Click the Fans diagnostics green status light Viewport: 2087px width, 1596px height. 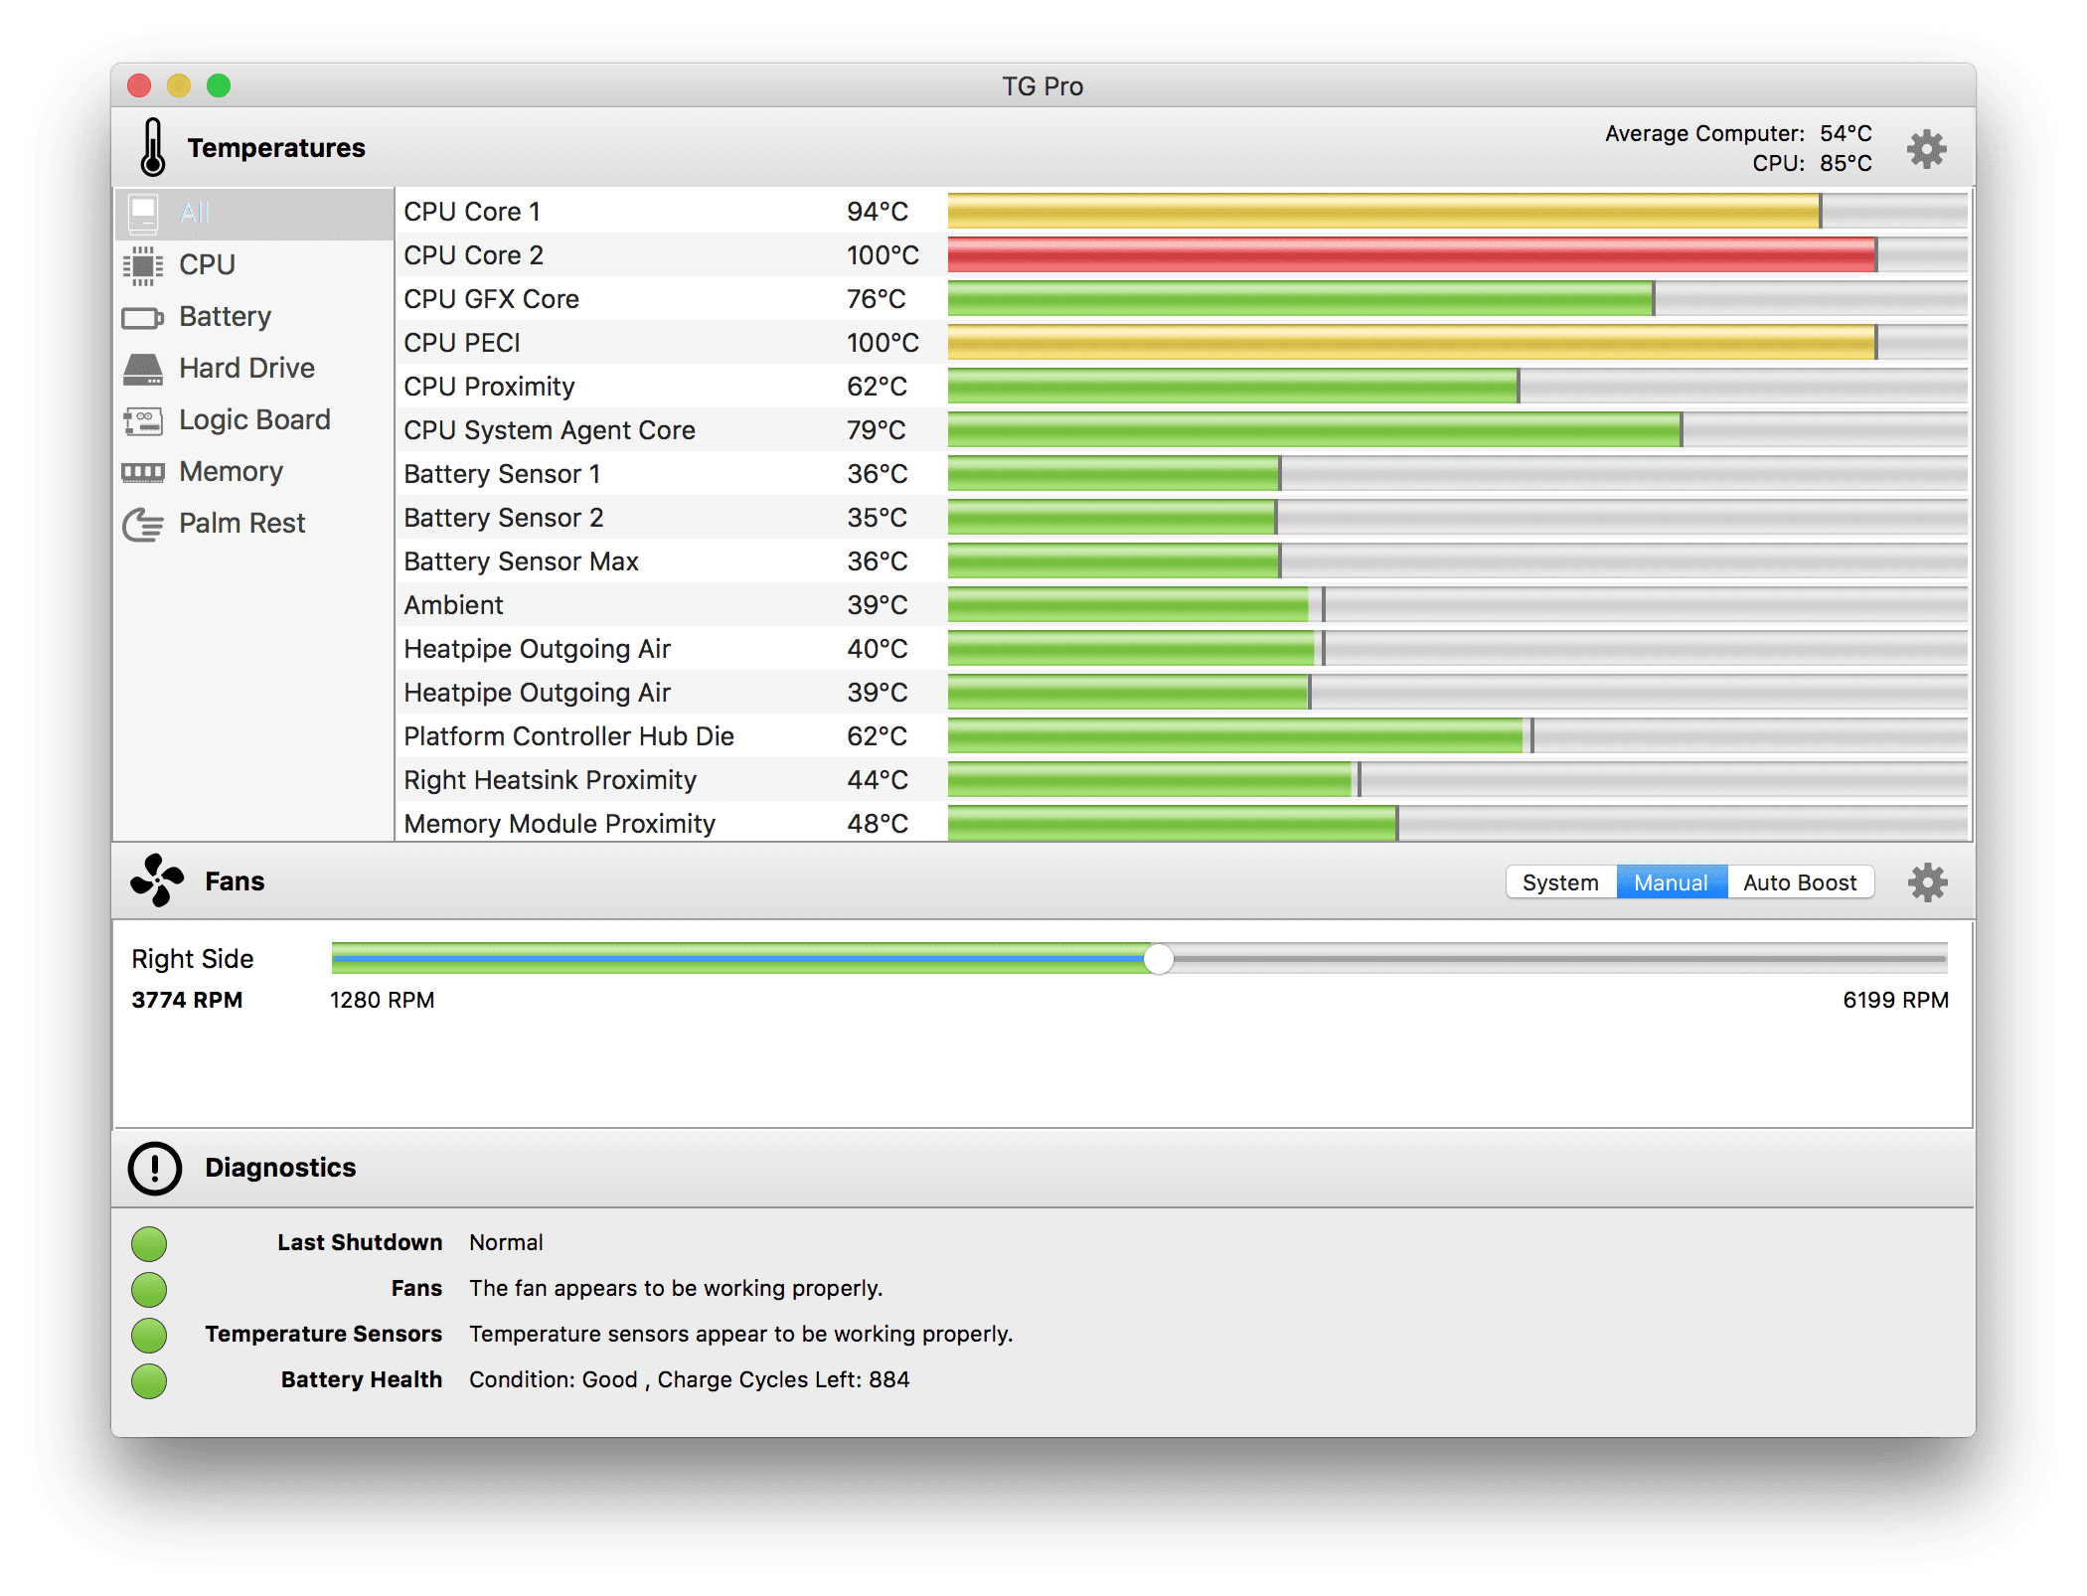(149, 1289)
